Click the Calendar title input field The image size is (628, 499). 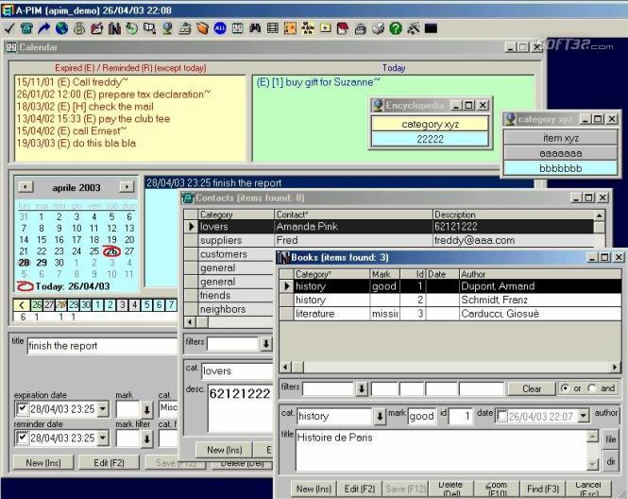[102, 346]
